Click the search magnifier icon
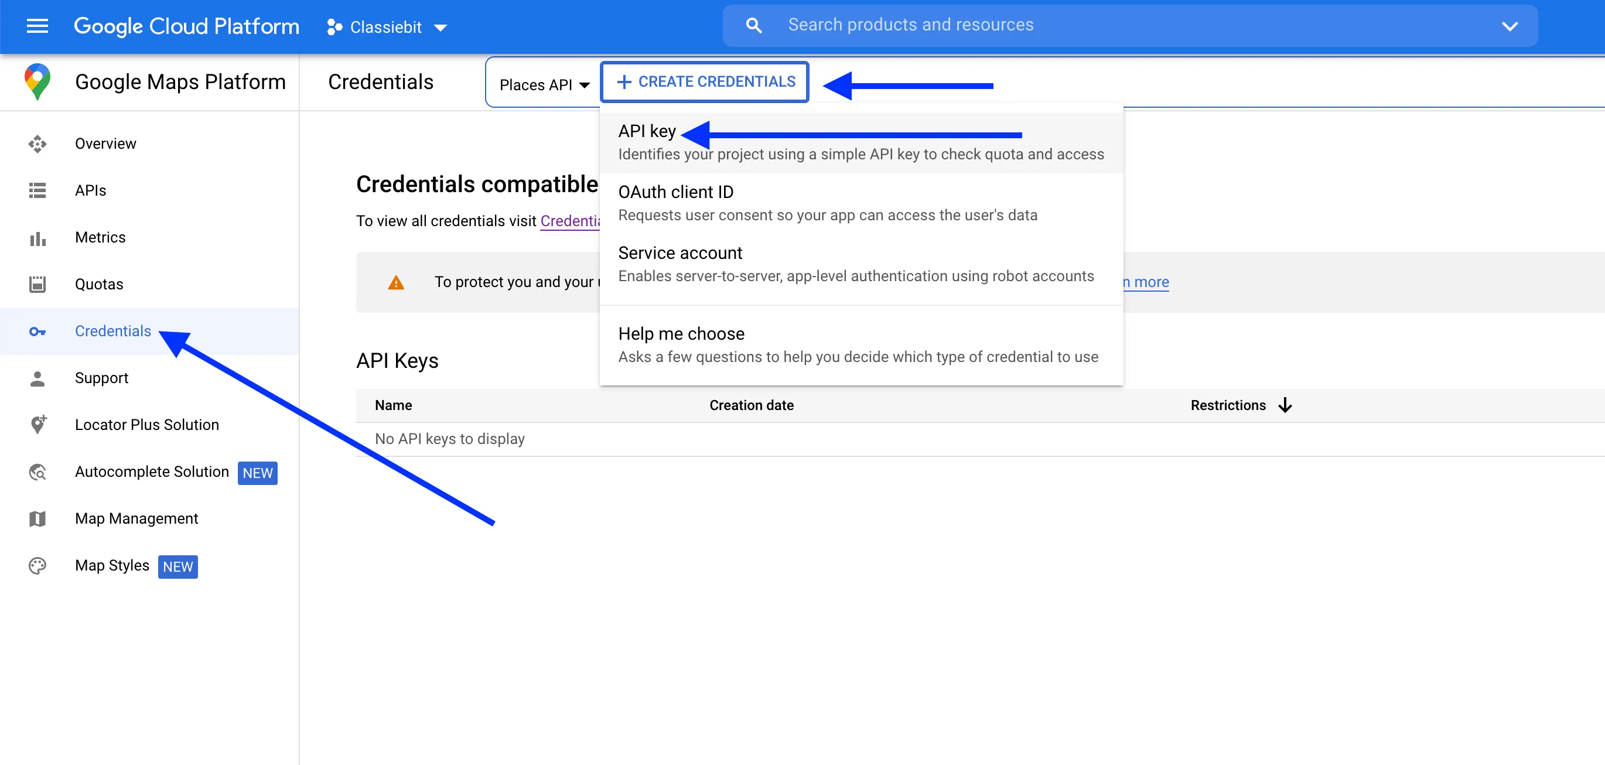 [x=753, y=25]
